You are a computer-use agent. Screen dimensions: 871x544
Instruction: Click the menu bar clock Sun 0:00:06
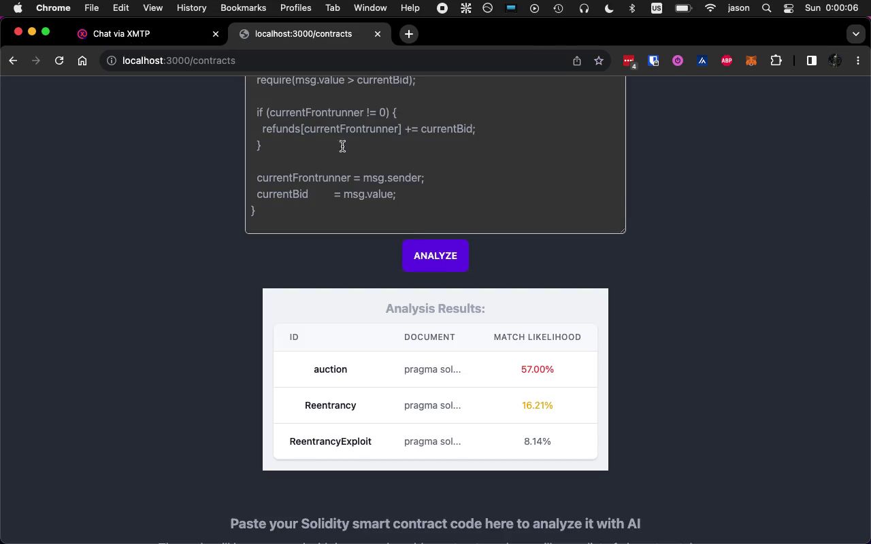(832, 8)
